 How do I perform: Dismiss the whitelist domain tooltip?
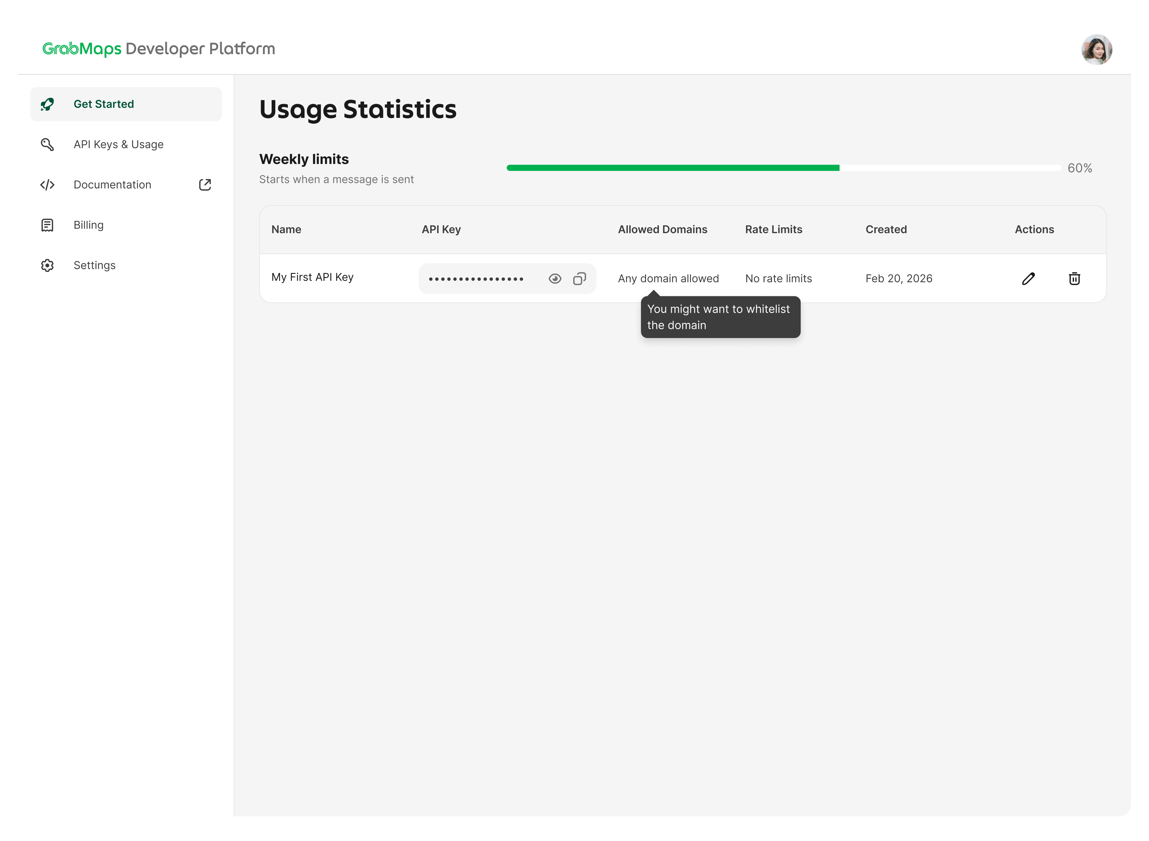click(x=720, y=317)
